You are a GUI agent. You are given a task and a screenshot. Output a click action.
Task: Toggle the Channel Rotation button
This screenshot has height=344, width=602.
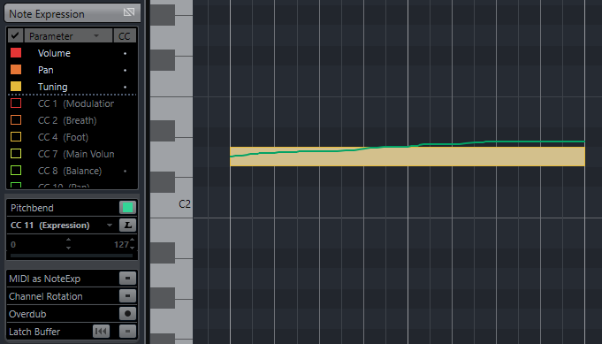coord(127,296)
